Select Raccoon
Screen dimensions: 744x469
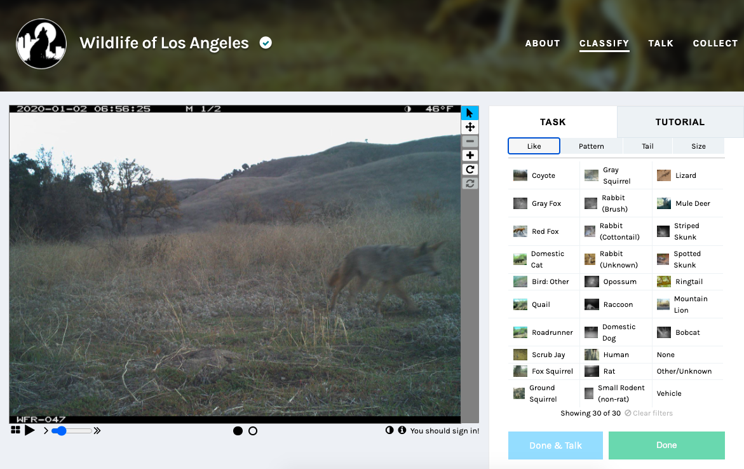[616, 305]
